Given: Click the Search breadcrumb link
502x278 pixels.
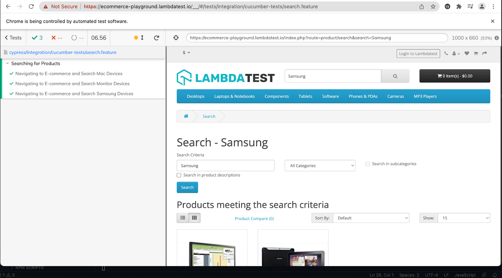Looking at the screenshot, I should tap(209, 116).
